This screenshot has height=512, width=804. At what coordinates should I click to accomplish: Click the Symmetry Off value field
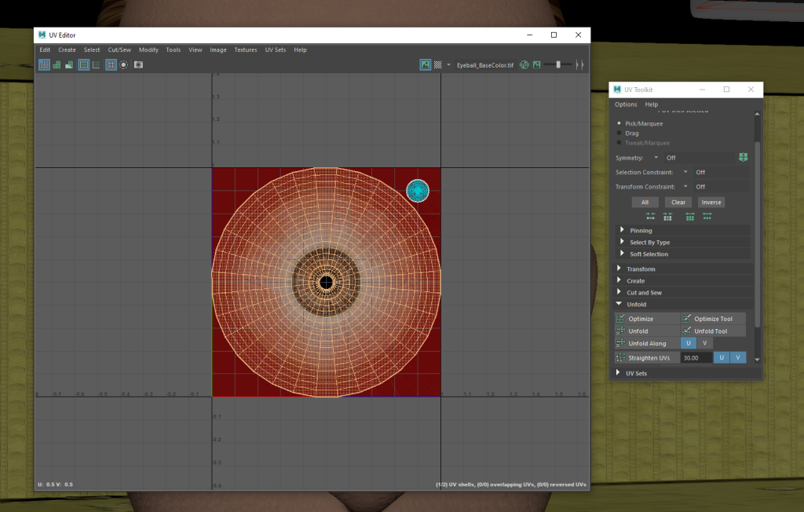point(698,158)
